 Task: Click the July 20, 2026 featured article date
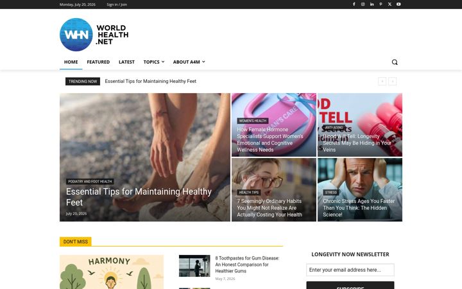[76, 213]
